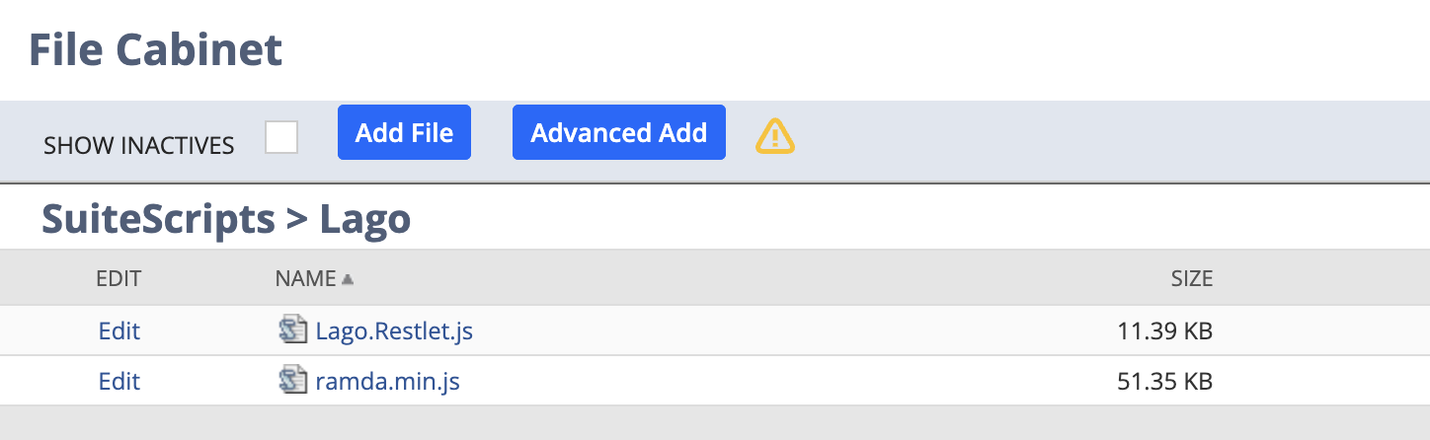The height and width of the screenshot is (440, 1430).
Task: Edit the ramda.min.js file
Action: [x=119, y=380]
